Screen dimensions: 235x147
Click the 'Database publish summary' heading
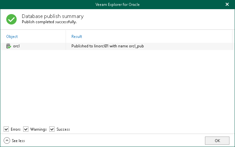(x=53, y=16)
